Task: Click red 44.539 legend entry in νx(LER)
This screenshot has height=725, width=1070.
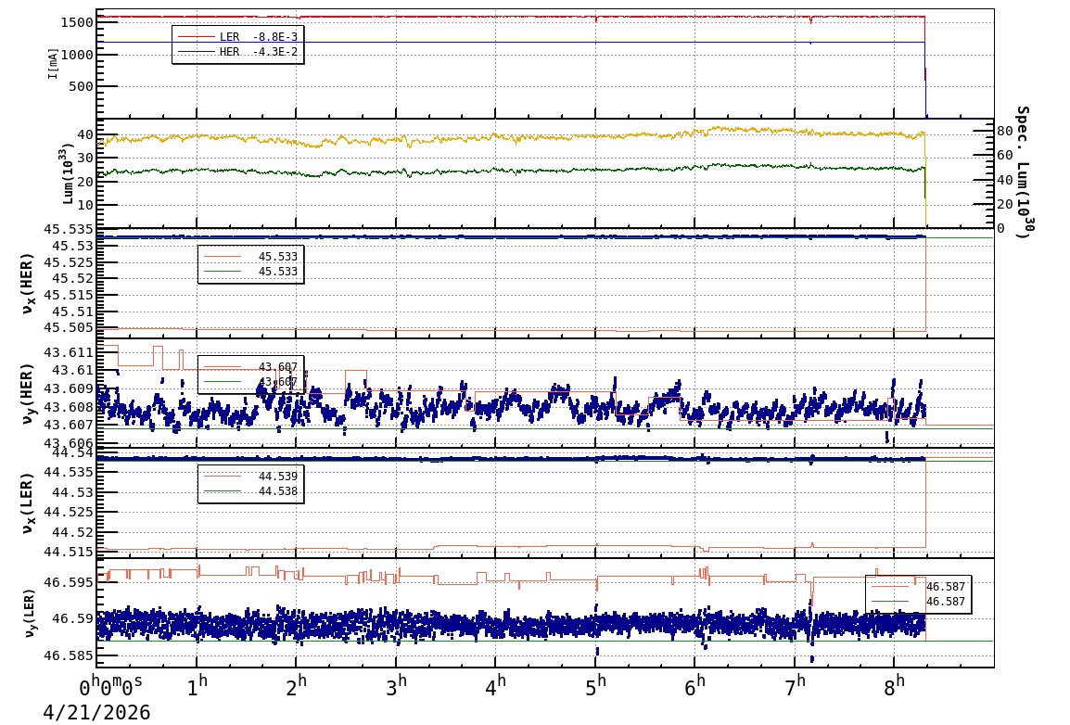Action: [x=250, y=477]
